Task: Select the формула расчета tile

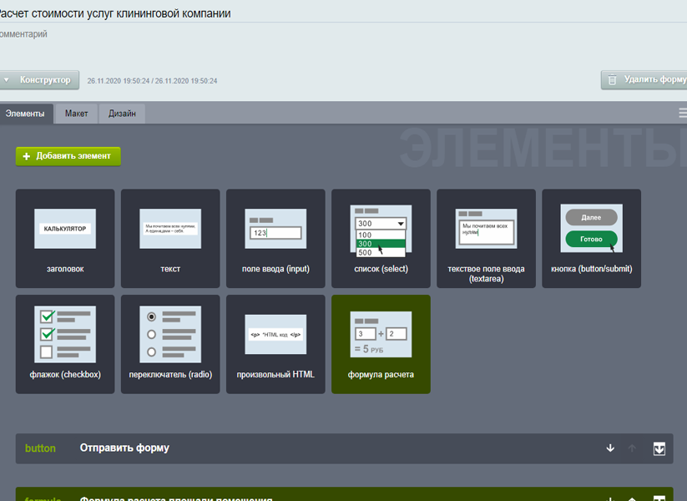Action: [381, 343]
